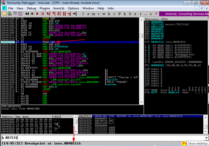This screenshot has width=209, height=146.
Task: Click Trace into toolbar icon
Action: click(x=59, y=14)
